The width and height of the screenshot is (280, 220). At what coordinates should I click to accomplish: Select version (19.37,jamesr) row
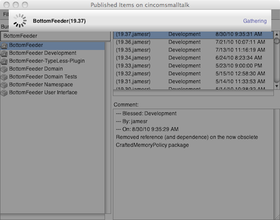coord(193,35)
